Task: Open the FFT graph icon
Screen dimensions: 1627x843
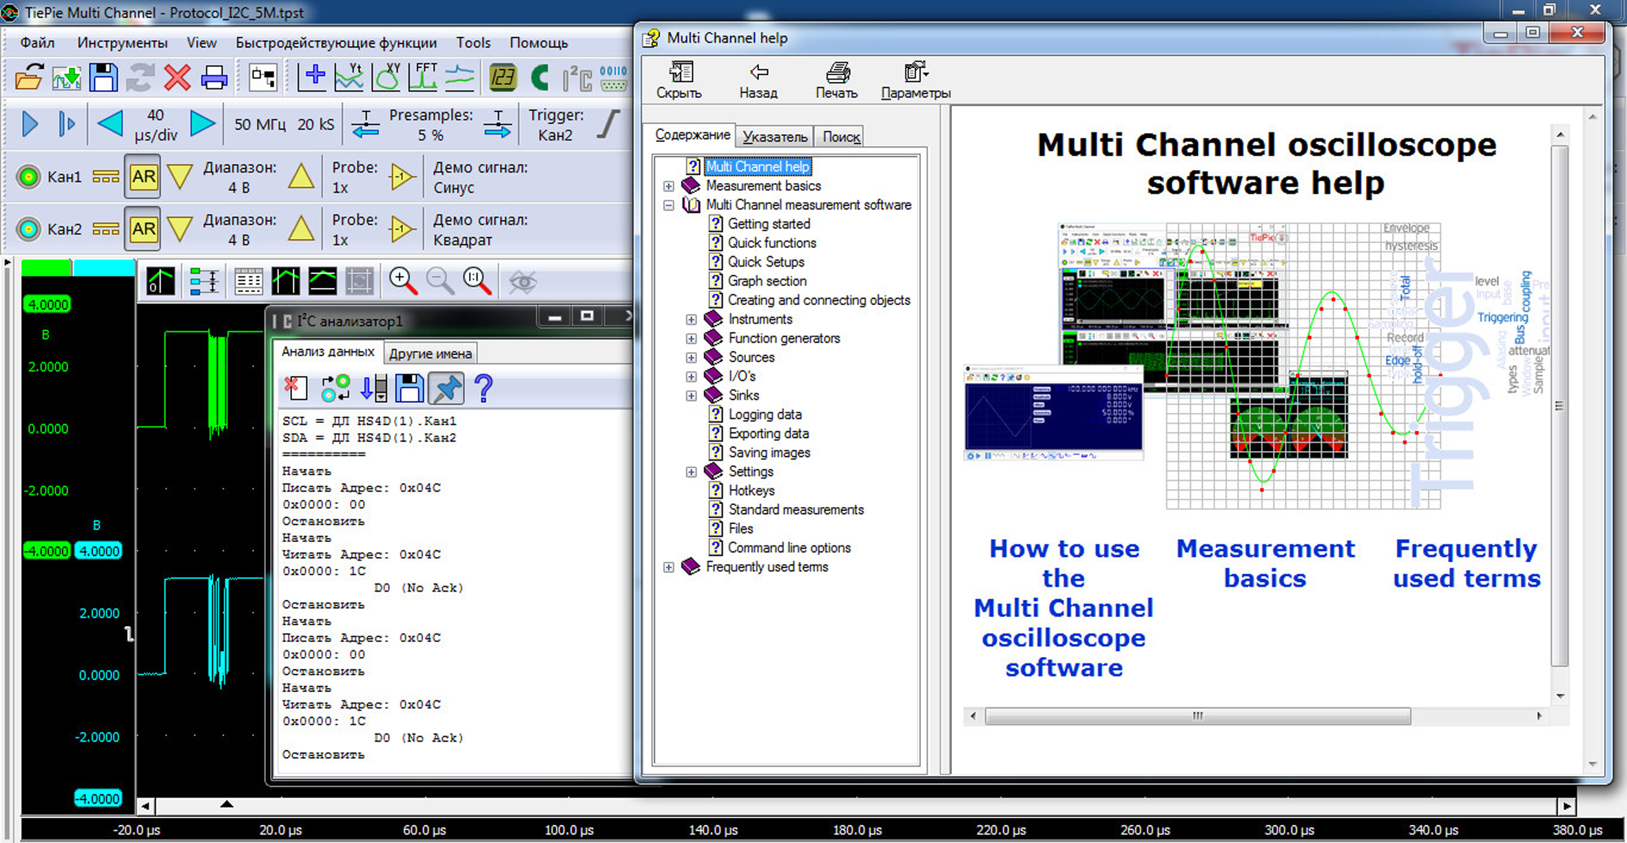Action: tap(423, 78)
